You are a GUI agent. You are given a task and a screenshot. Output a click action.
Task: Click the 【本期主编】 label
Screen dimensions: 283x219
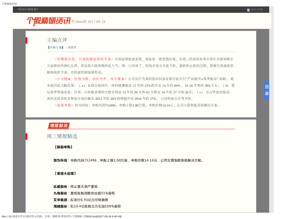point(56,47)
